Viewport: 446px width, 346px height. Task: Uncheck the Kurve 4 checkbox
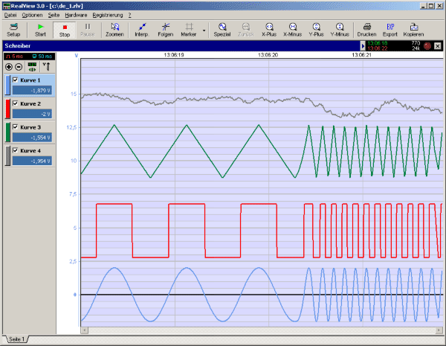coord(16,150)
